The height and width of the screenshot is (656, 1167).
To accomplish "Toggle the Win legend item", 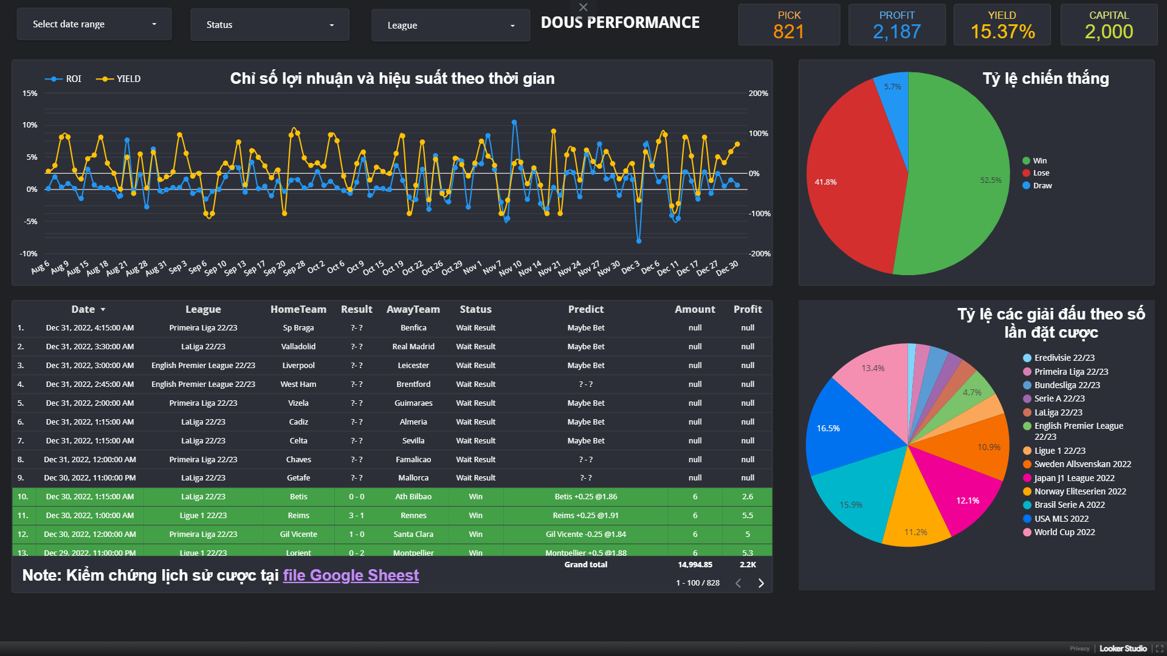I will [x=1034, y=161].
